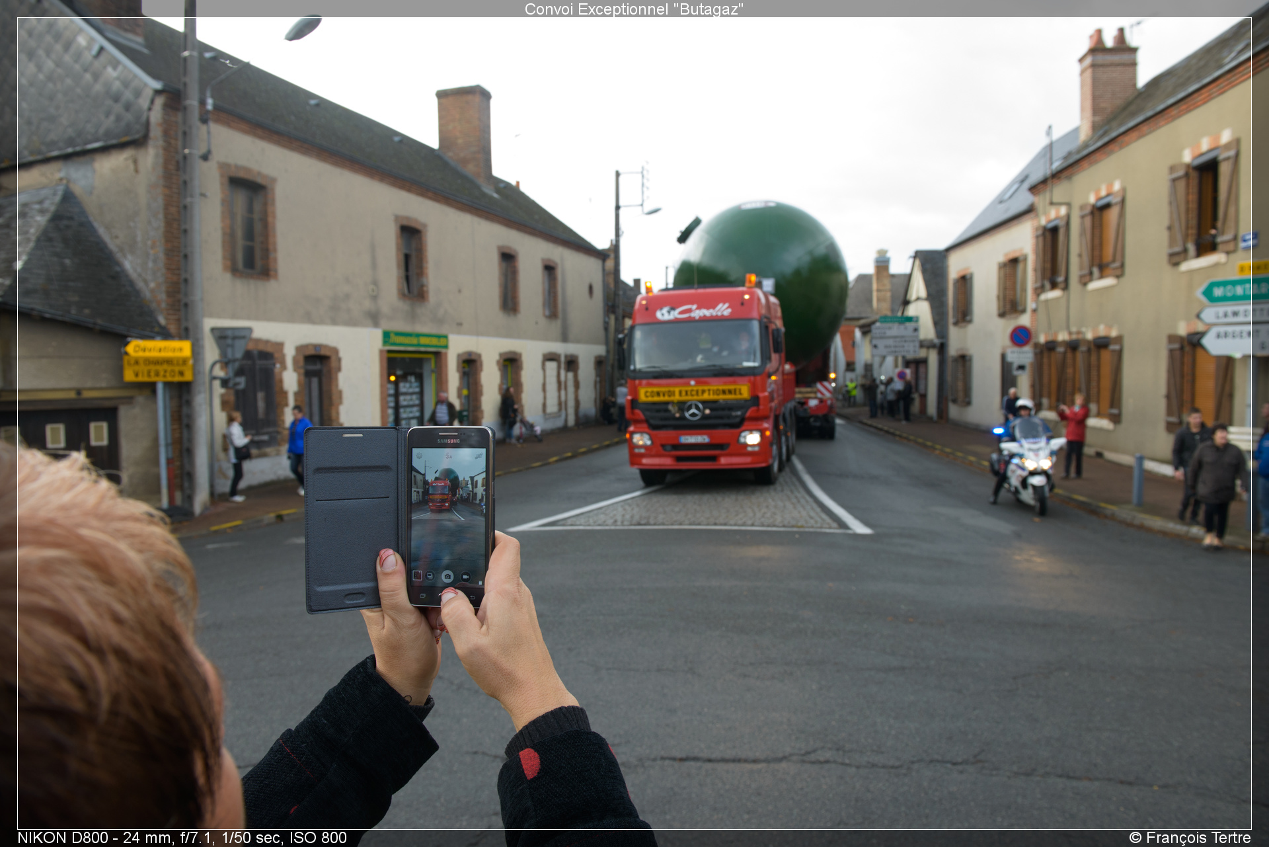Click the © François Tertre credit
The width and height of the screenshot is (1269, 847).
(1190, 838)
